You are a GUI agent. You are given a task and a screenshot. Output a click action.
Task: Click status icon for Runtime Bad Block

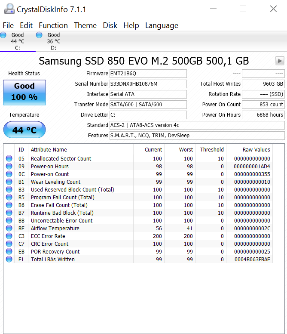coord(9,213)
